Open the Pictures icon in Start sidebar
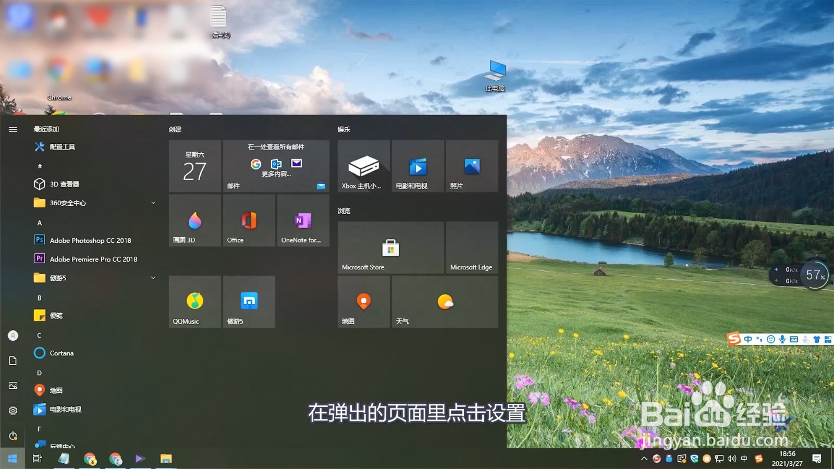Viewport: 834px width, 469px height. [x=13, y=386]
